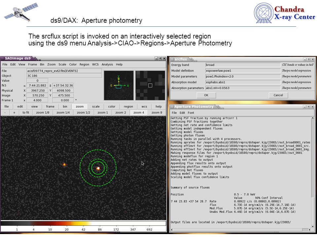Click the magnifier preview panel

150,85
